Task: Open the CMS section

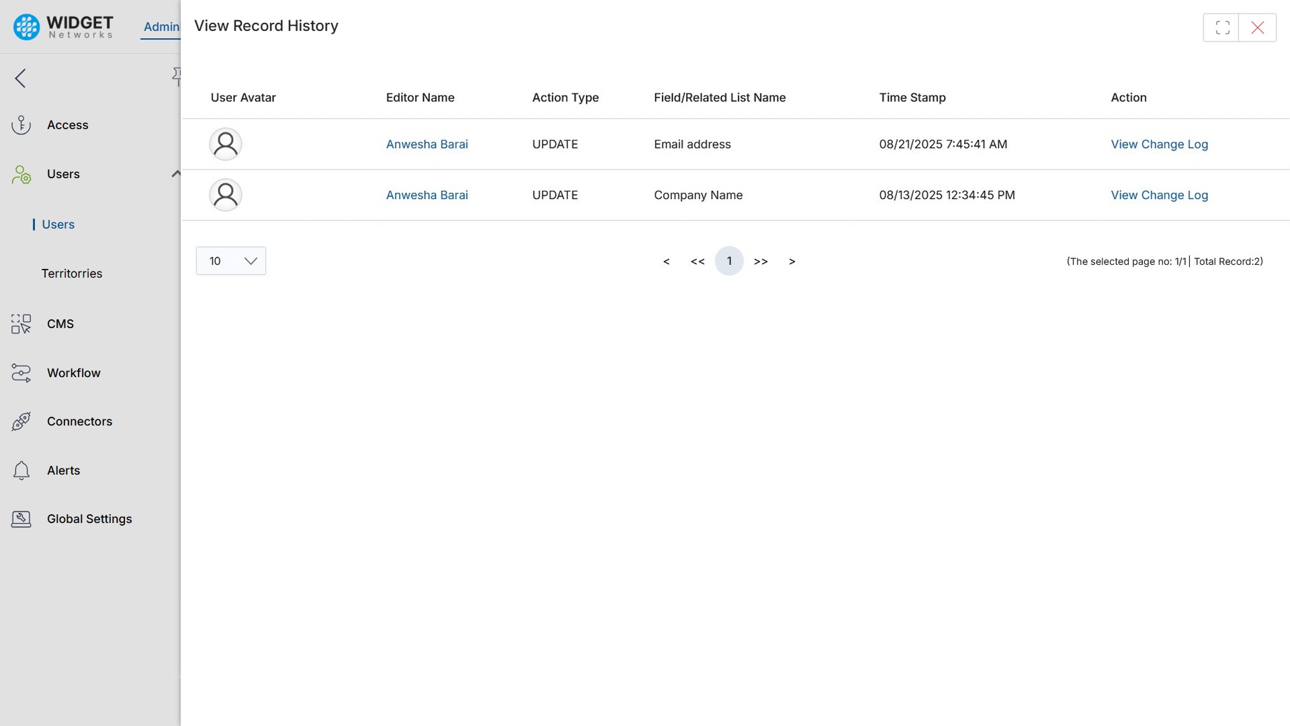Action: (60, 324)
